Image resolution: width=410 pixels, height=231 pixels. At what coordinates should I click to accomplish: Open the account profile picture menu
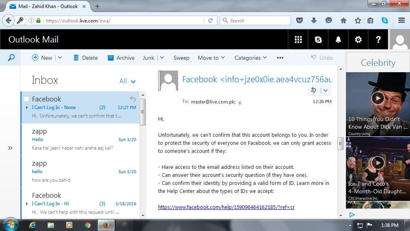400,40
